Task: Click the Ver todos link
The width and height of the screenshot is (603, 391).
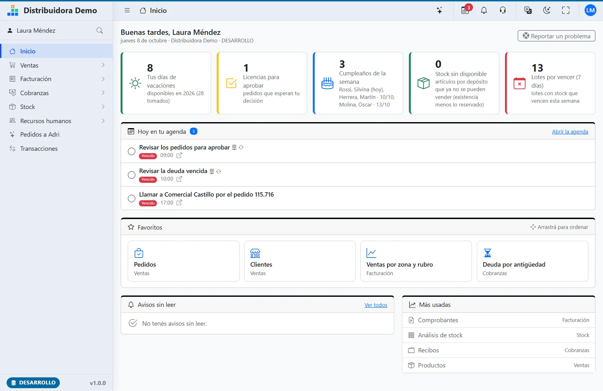Action: coord(376,305)
